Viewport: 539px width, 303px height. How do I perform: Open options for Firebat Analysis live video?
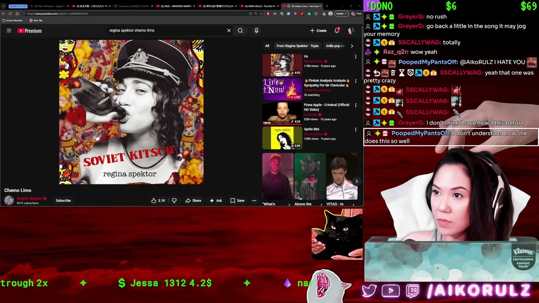pos(355,81)
